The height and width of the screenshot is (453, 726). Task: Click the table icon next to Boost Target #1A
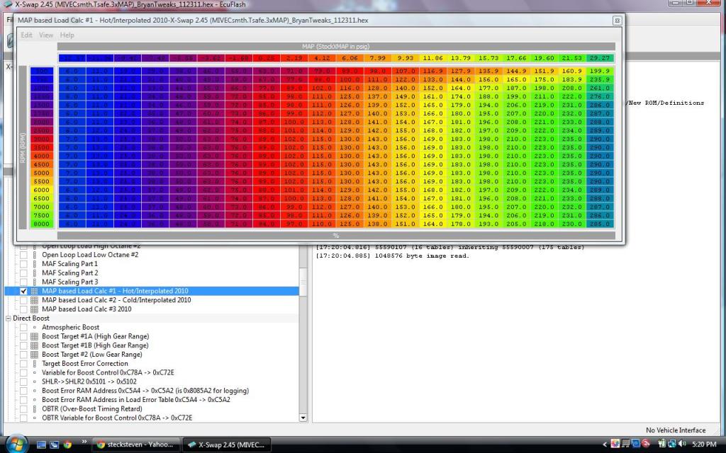coord(34,336)
